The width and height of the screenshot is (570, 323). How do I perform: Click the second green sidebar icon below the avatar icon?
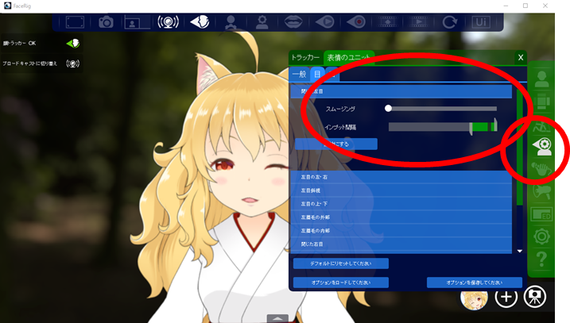pyautogui.click(x=541, y=102)
